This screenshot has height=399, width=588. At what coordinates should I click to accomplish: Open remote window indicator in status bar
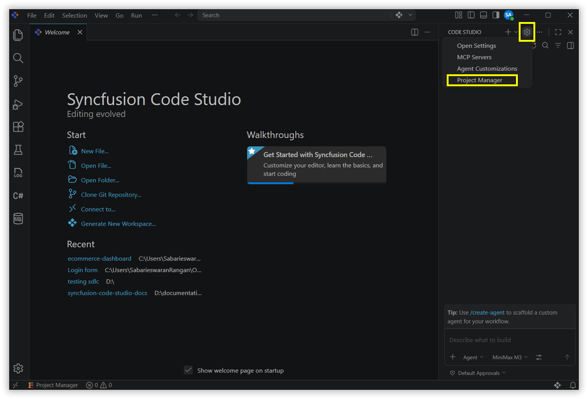[x=15, y=385]
